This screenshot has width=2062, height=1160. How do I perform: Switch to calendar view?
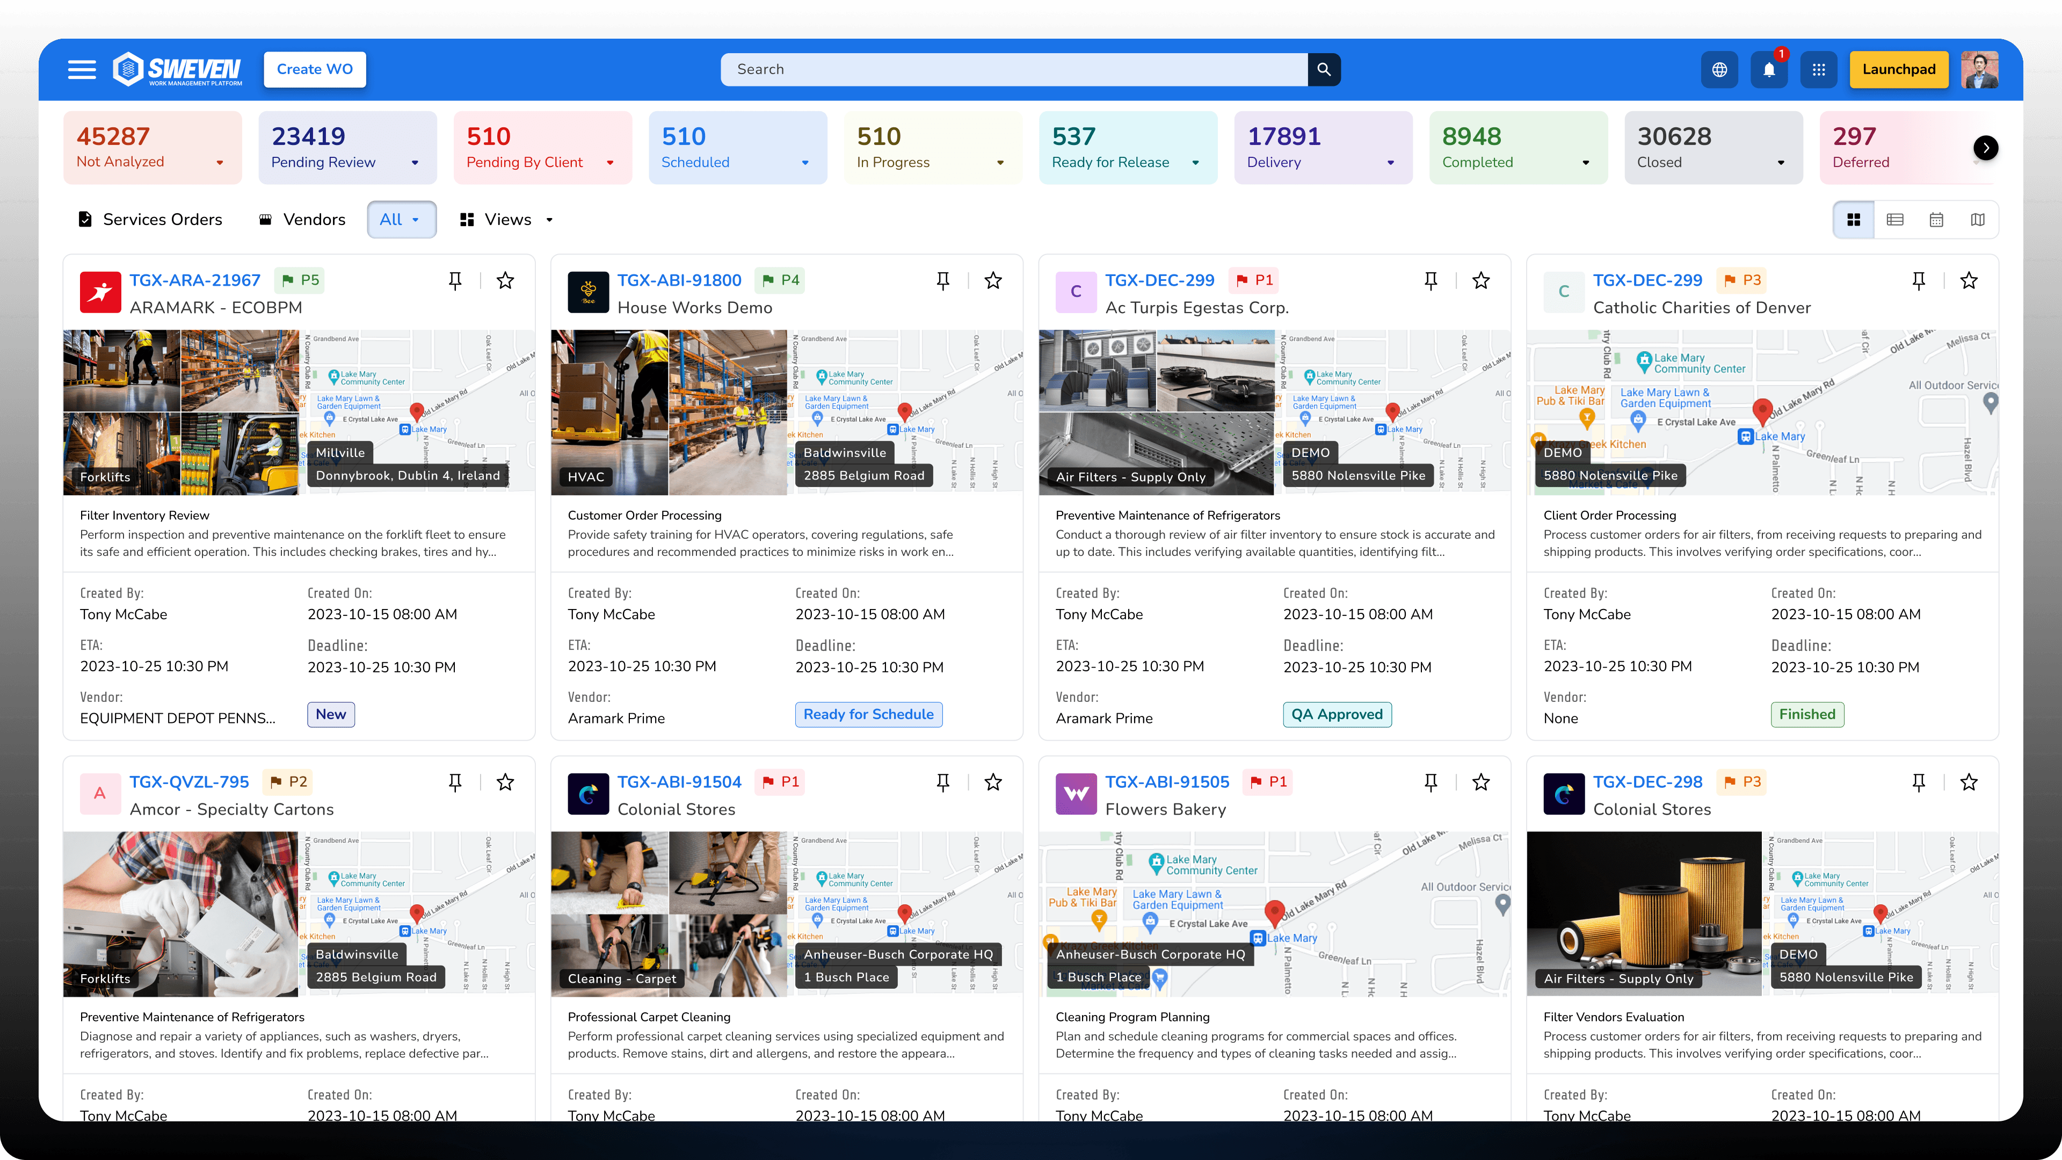[x=1936, y=219]
